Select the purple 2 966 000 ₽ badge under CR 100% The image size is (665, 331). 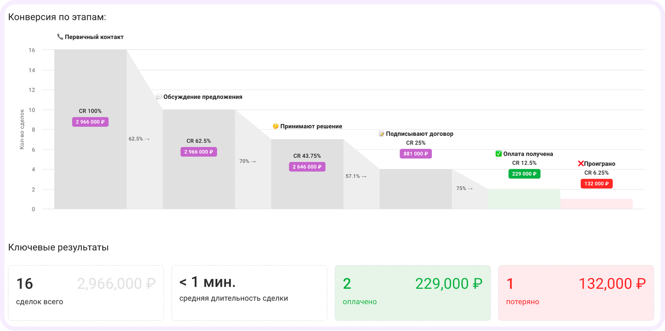click(90, 122)
